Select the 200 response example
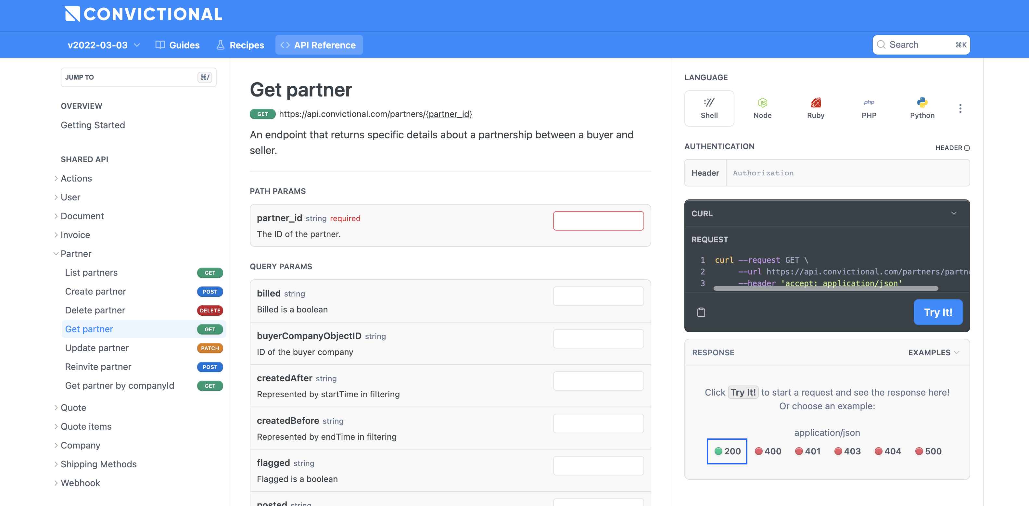The height and width of the screenshot is (506, 1029). click(727, 451)
